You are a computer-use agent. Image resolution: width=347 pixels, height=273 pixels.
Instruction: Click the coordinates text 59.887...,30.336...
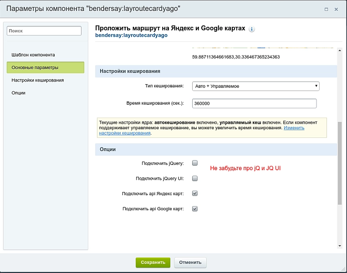tap(236, 57)
